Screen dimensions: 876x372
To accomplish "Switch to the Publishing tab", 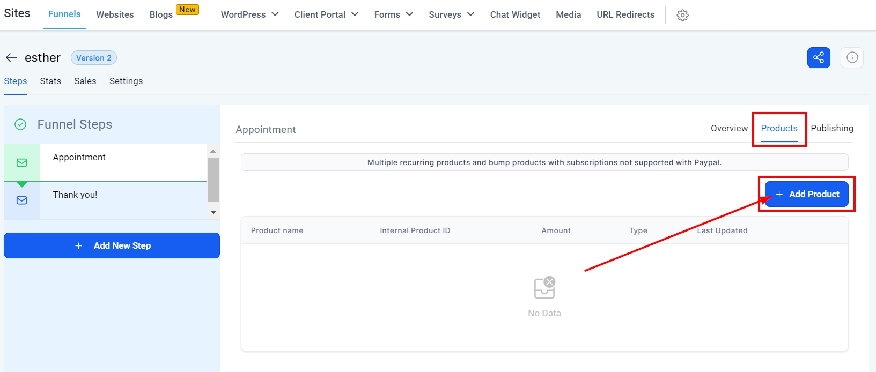I will (x=831, y=128).
